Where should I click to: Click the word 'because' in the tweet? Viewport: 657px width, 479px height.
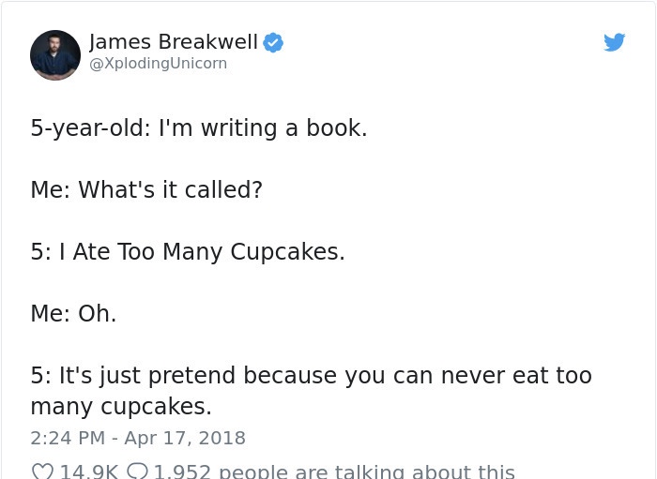coord(290,375)
